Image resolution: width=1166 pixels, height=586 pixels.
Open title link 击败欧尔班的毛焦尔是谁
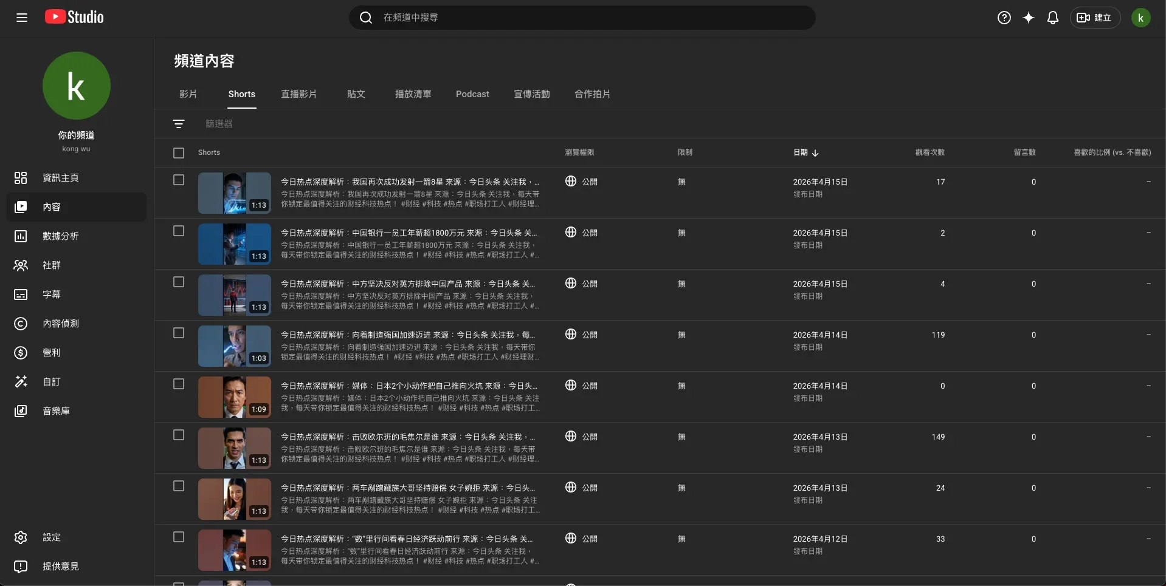pyautogui.click(x=408, y=437)
